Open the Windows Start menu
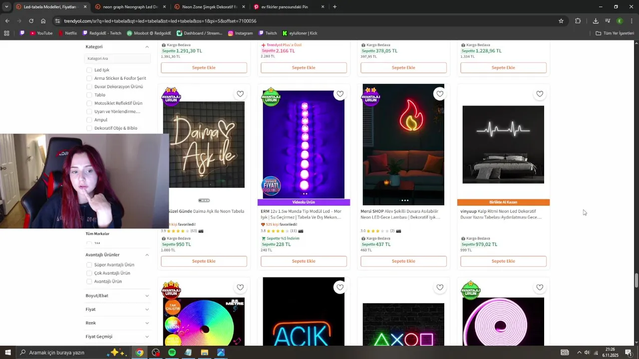Viewport: 639px width, 359px height. pos(7,353)
